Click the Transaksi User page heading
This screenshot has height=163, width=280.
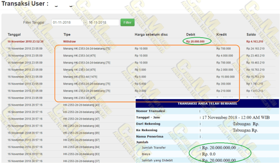[25, 4]
